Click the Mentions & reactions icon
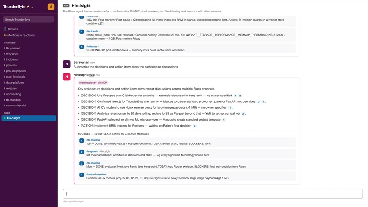 point(5,35)
